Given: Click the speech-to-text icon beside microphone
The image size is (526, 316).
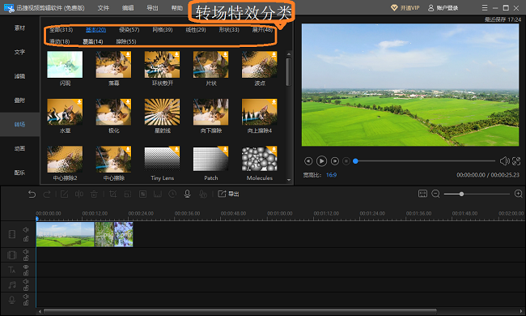Looking at the screenshot, I should [x=202, y=194].
